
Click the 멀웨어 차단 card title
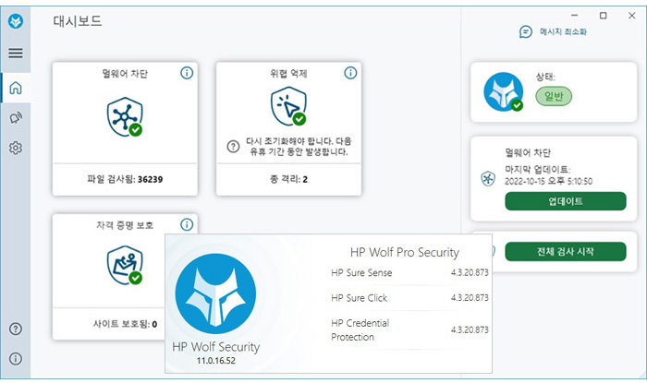coord(125,74)
